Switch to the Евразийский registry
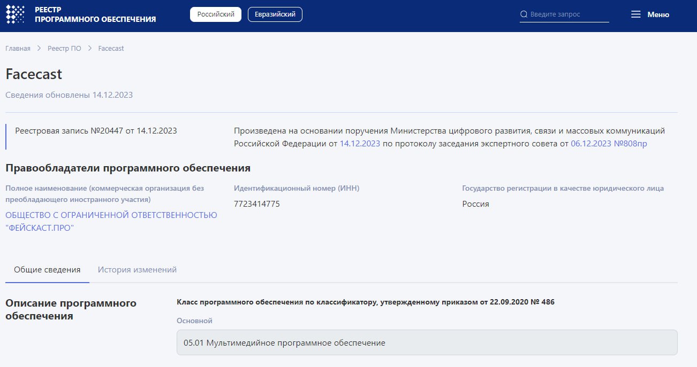 275,14
